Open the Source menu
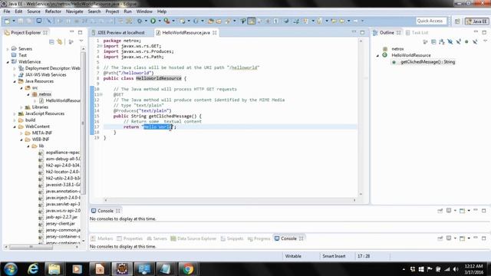491x276 pixels. pyautogui.click(x=34, y=11)
